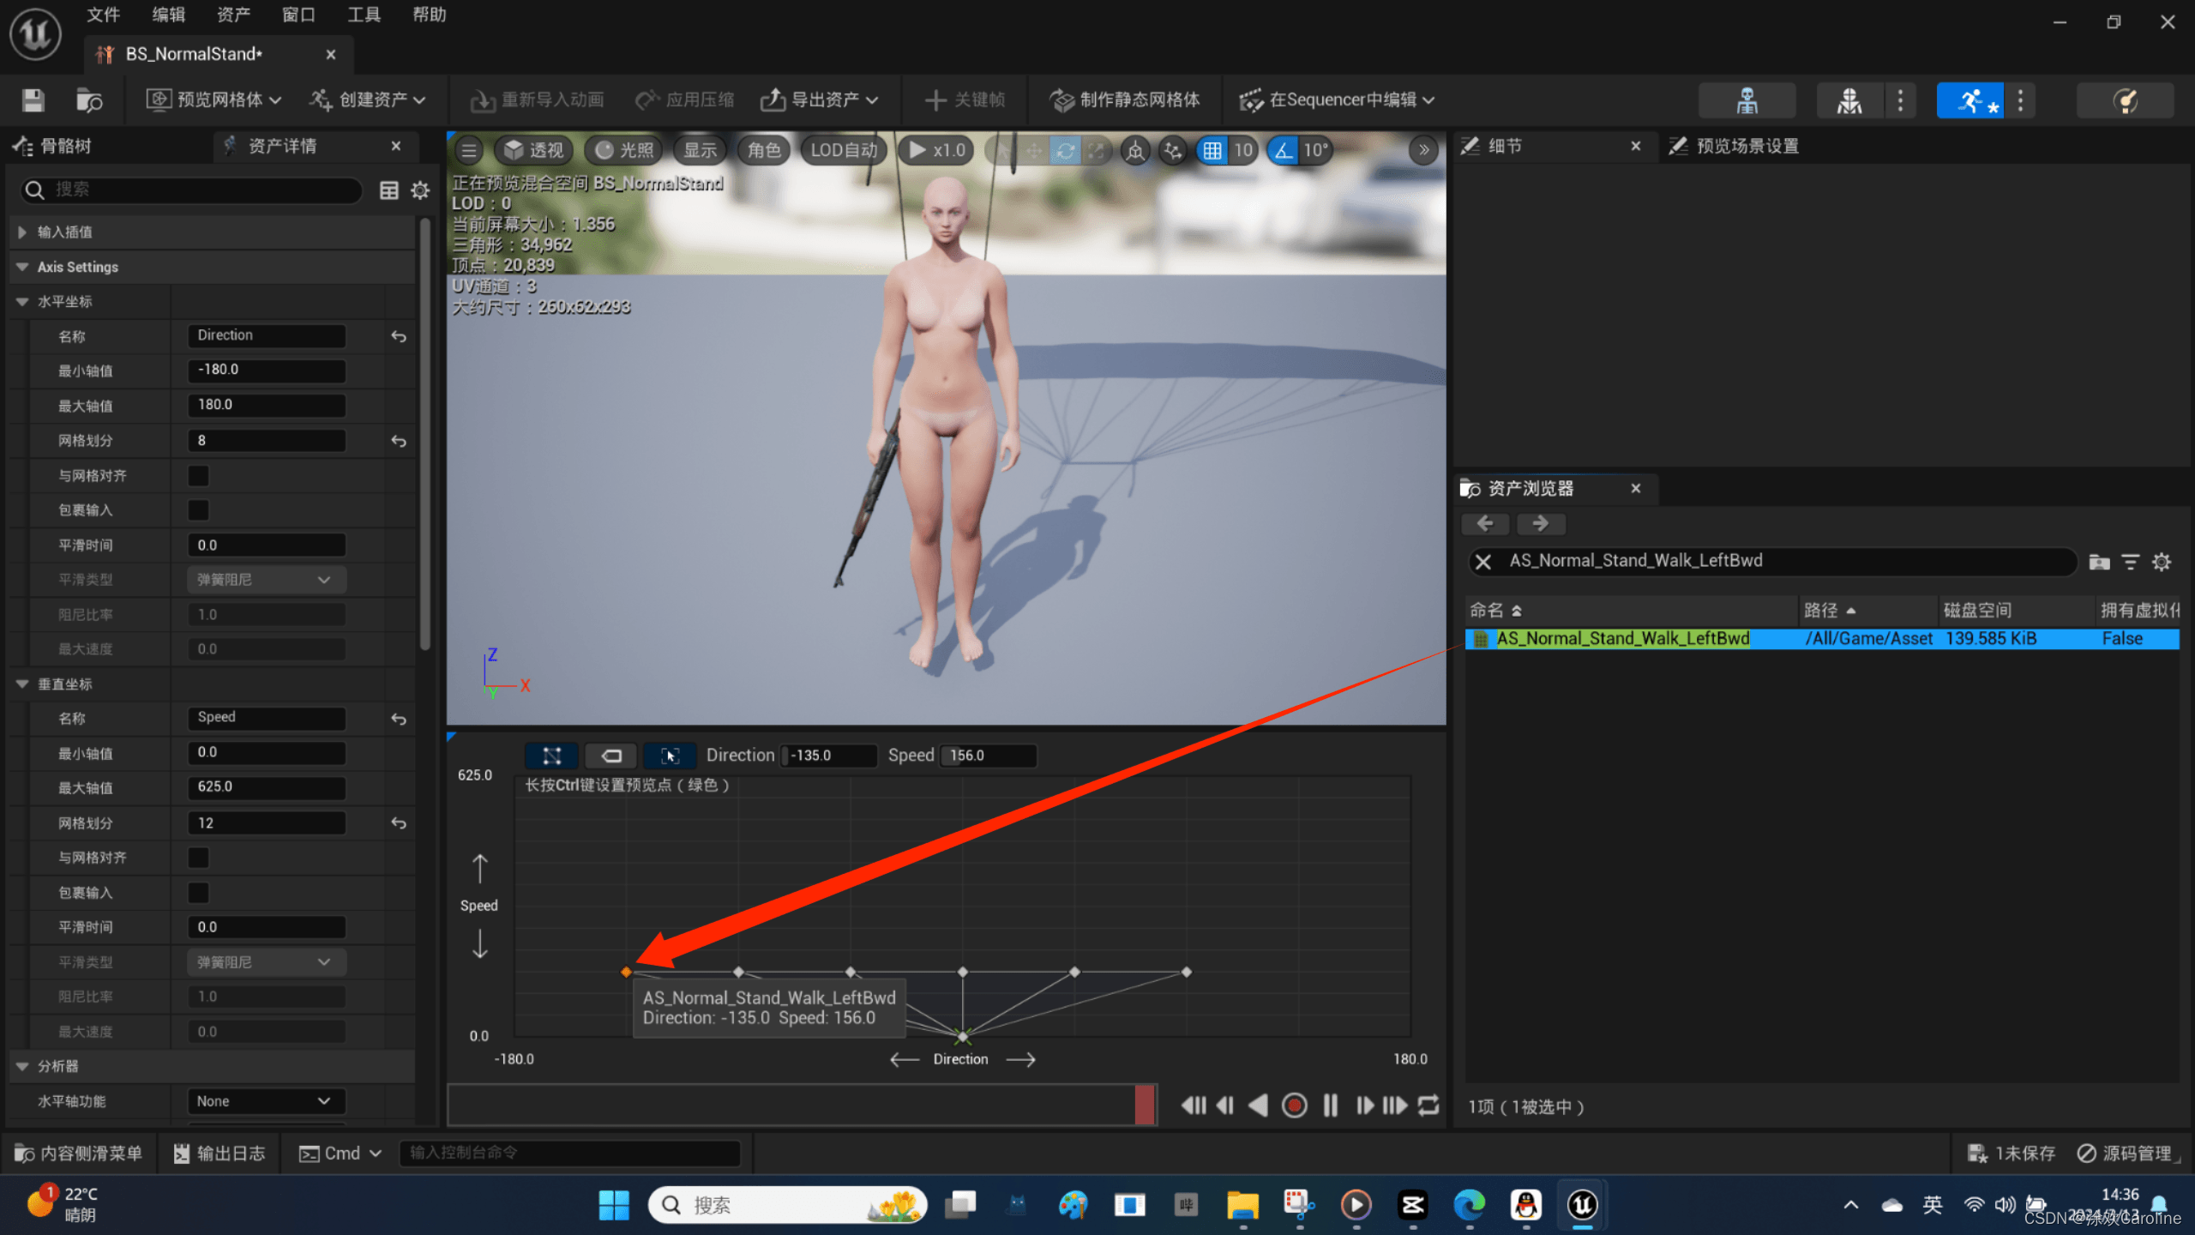
Task: Open Windows Start menu
Action: click(614, 1205)
